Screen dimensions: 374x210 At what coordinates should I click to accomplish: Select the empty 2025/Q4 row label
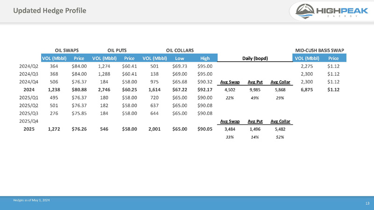point(29,121)
